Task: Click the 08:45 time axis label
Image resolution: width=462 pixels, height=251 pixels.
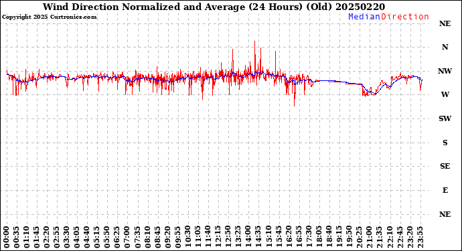Action: 157,238
